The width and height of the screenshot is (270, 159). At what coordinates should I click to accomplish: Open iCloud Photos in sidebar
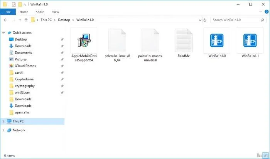(x=25, y=66)
